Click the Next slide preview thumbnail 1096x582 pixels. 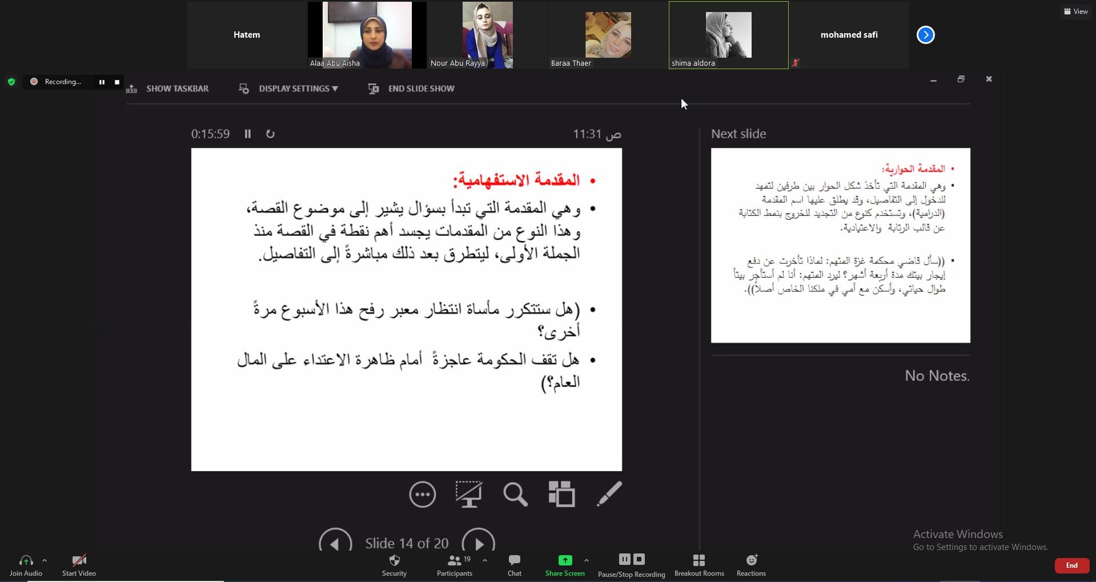pyautogui.click(x=840, y=246)
